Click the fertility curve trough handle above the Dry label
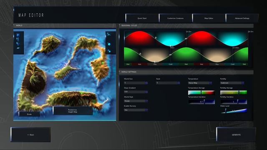267x150 pixels. click(155, 62)
